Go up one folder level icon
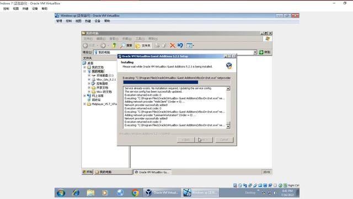 point(114,45)
